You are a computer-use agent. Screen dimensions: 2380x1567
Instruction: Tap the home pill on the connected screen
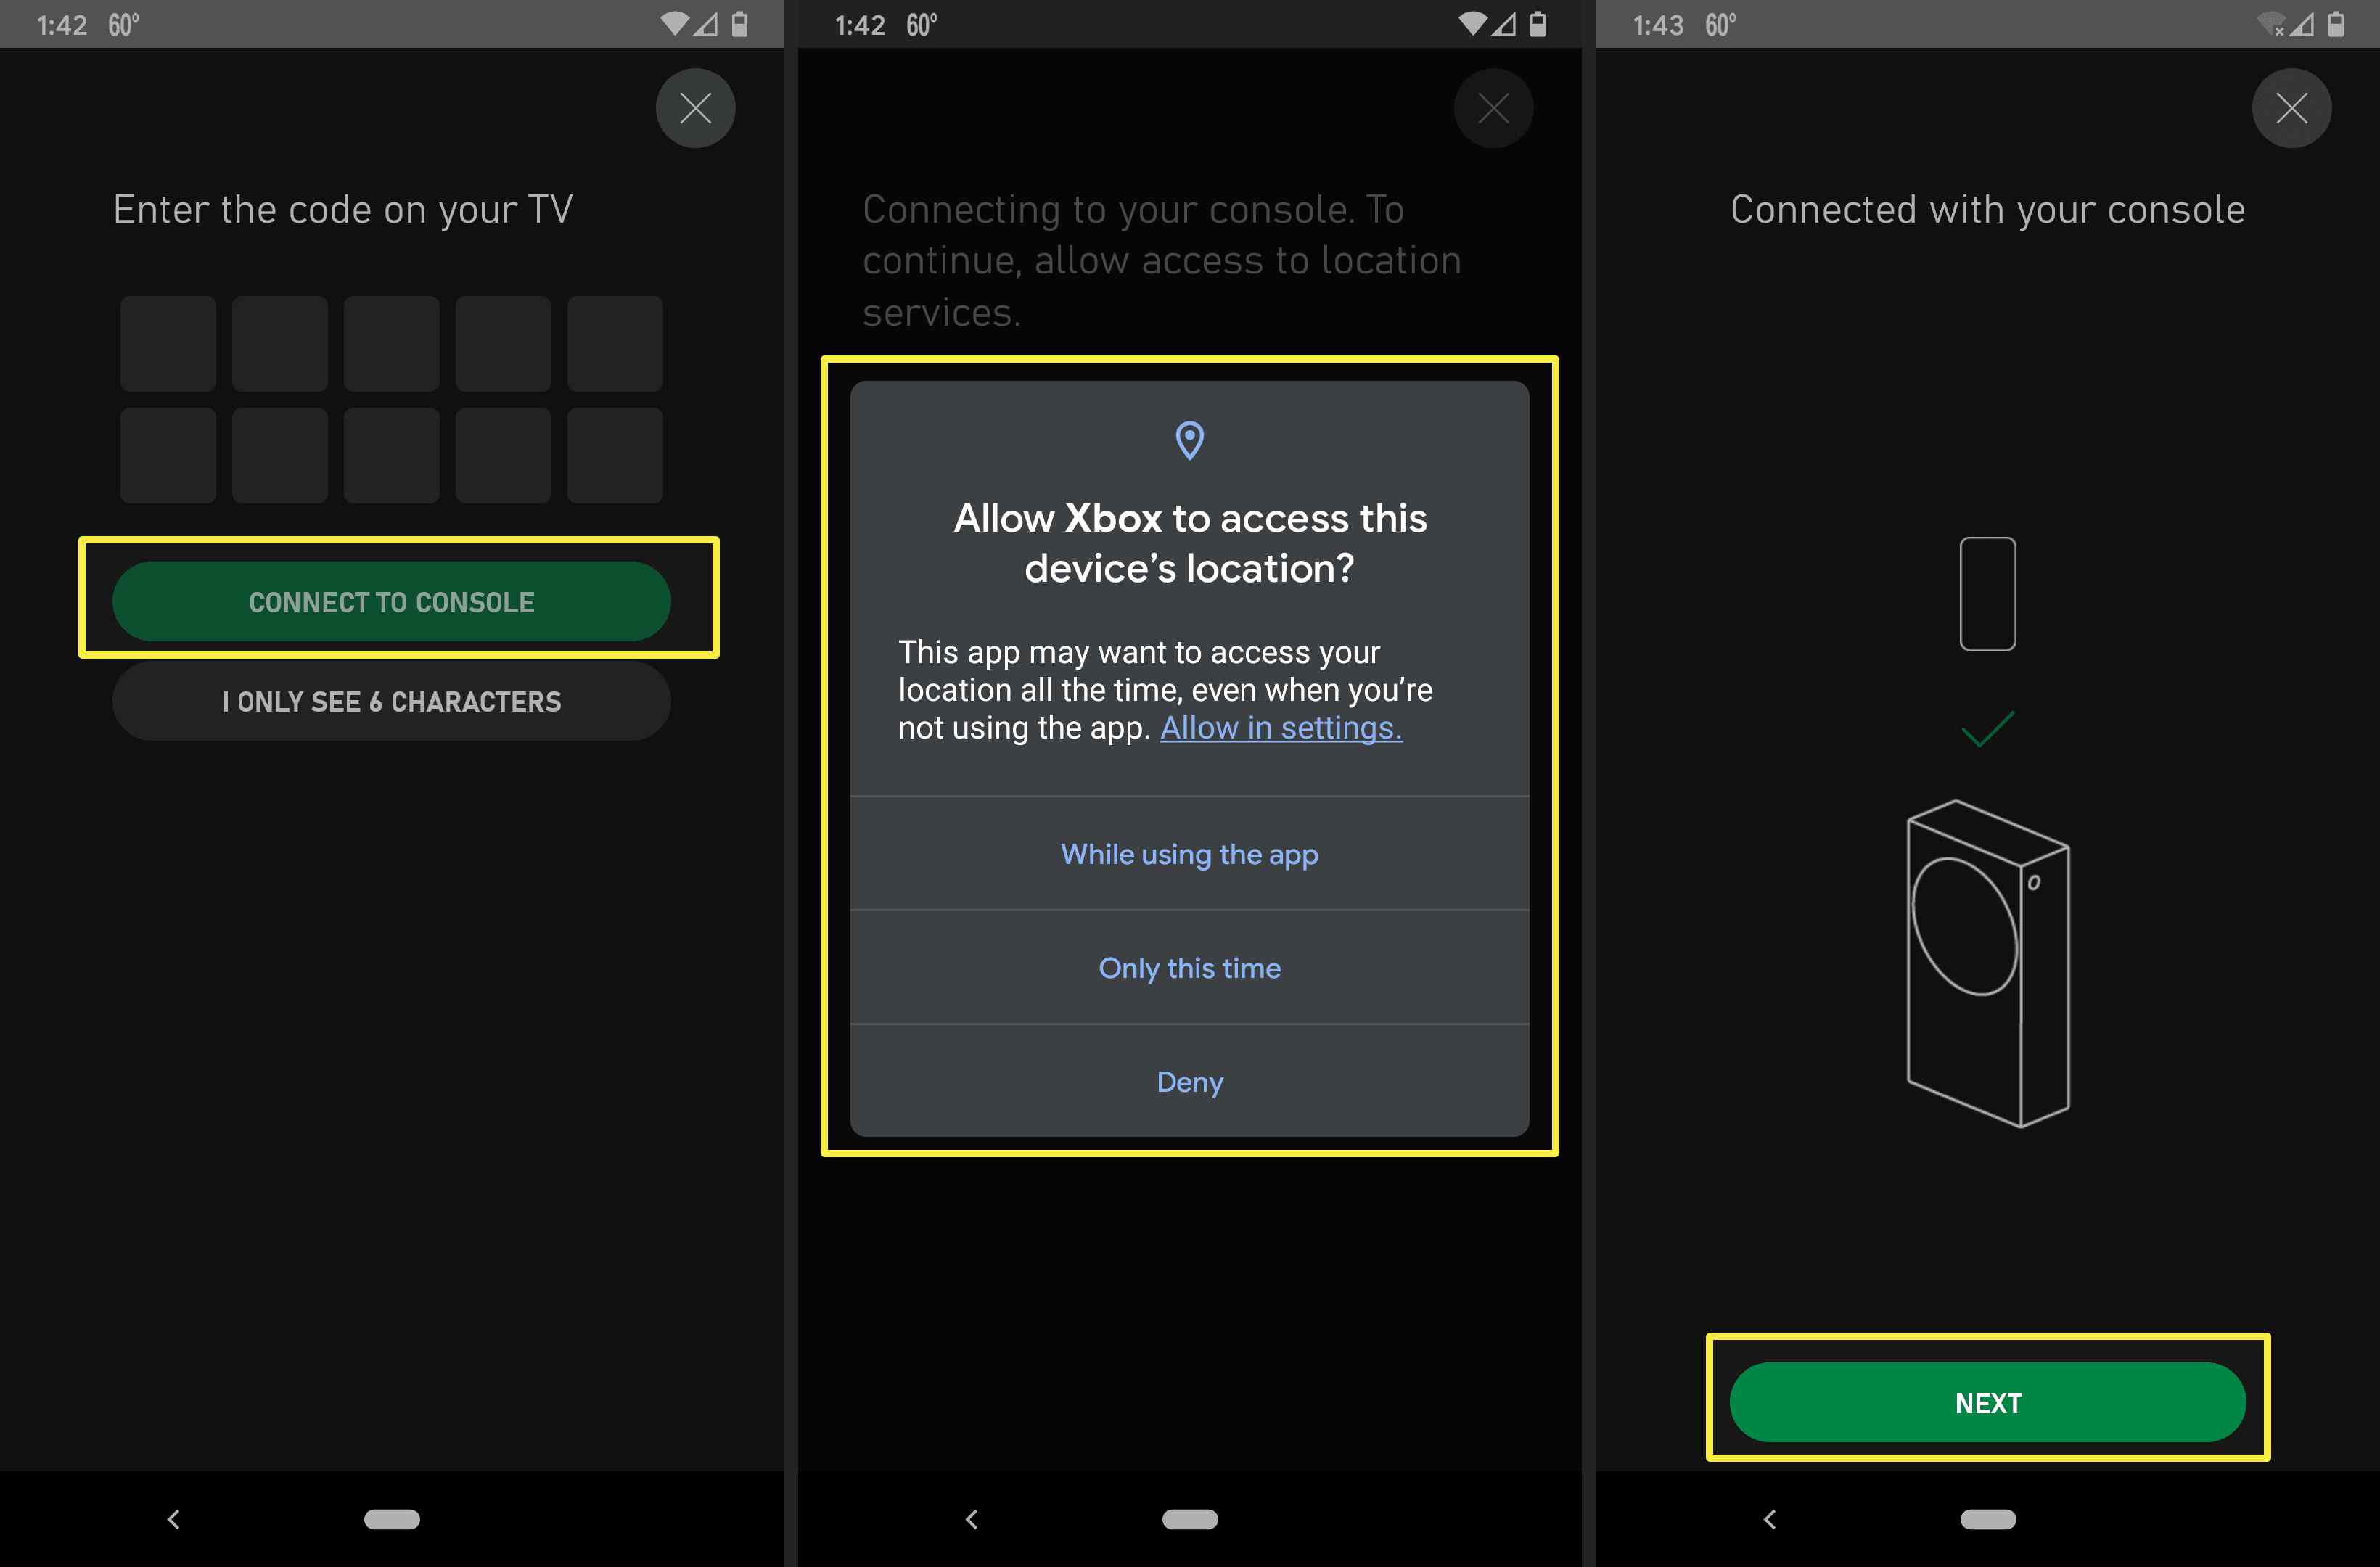point(1987,1519)
